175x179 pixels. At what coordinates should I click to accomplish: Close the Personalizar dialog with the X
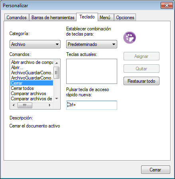[x=167, y=6]
